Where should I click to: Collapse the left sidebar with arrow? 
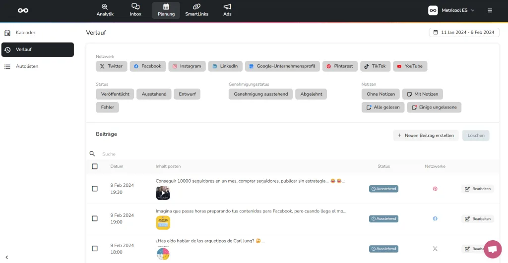tap(7, 257)
